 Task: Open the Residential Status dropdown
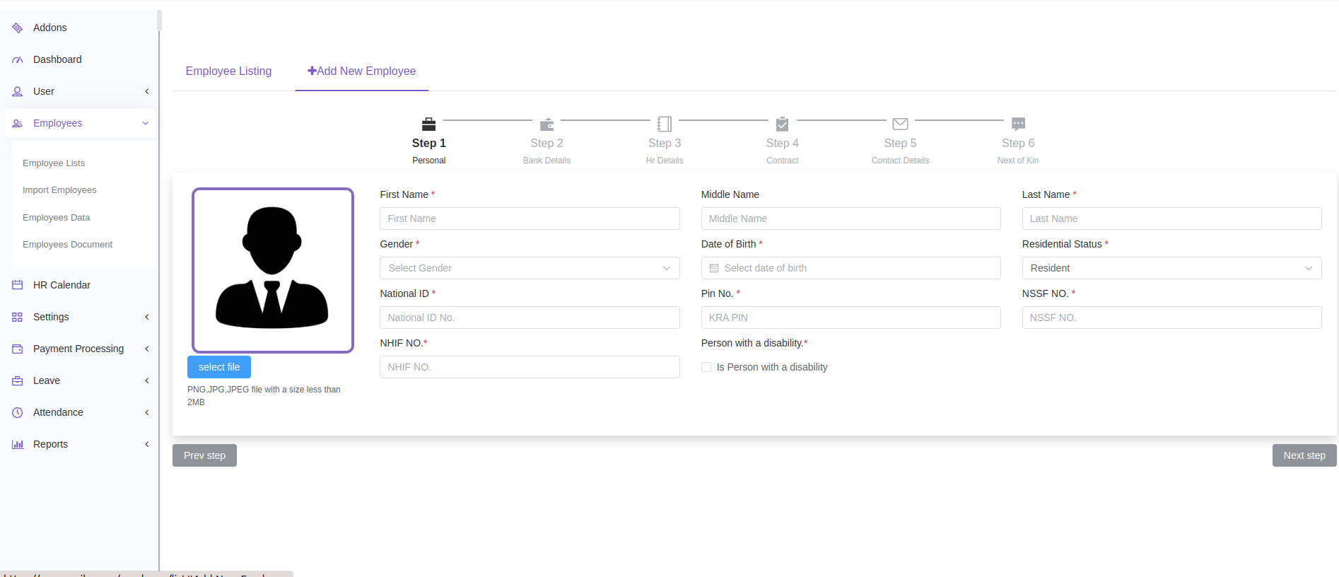point(1171,268)
